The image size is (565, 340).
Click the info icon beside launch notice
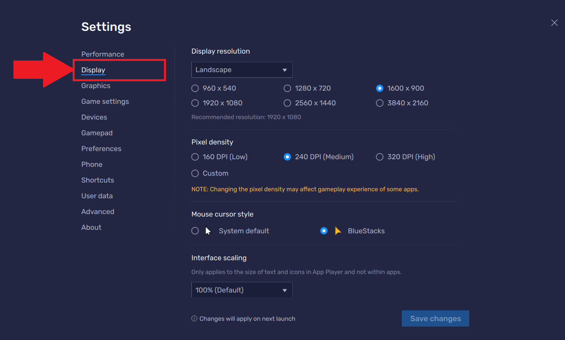coord(194,319)
